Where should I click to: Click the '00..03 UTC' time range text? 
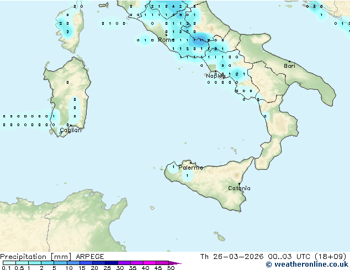click(289, 256)
